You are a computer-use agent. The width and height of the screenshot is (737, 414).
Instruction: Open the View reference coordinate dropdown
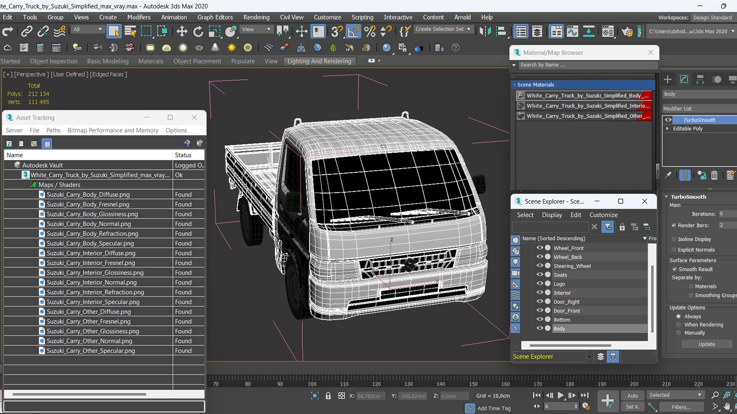click(x=256, y=29)
